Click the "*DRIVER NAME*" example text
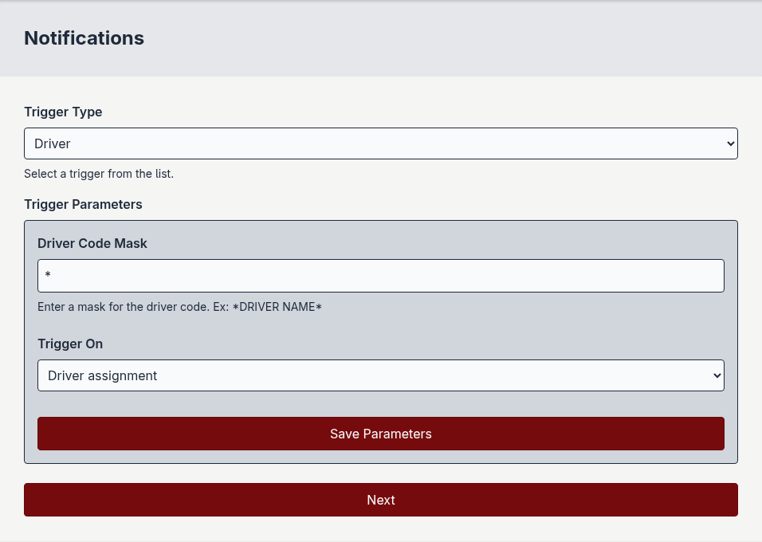 pos(277,307)
